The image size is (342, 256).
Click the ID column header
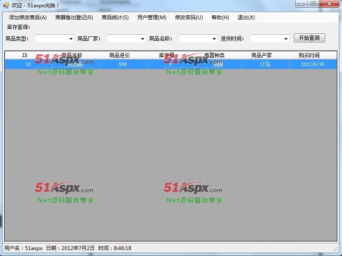click(28, 55)
